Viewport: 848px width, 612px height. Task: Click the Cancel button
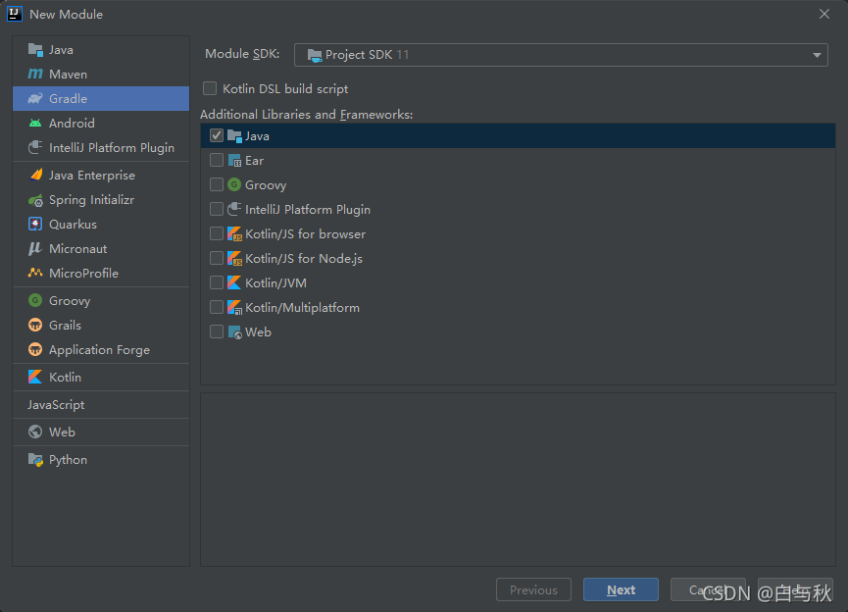click(x=708, y=589)
